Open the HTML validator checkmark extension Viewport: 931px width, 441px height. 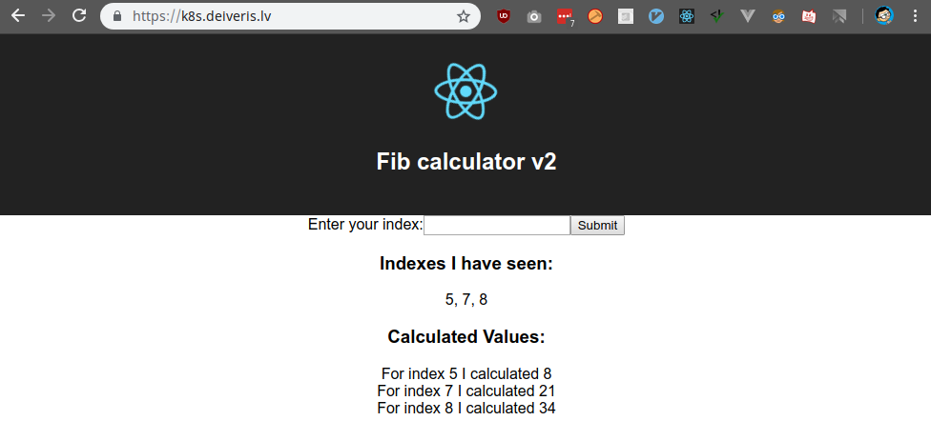(x=717, y=16)
